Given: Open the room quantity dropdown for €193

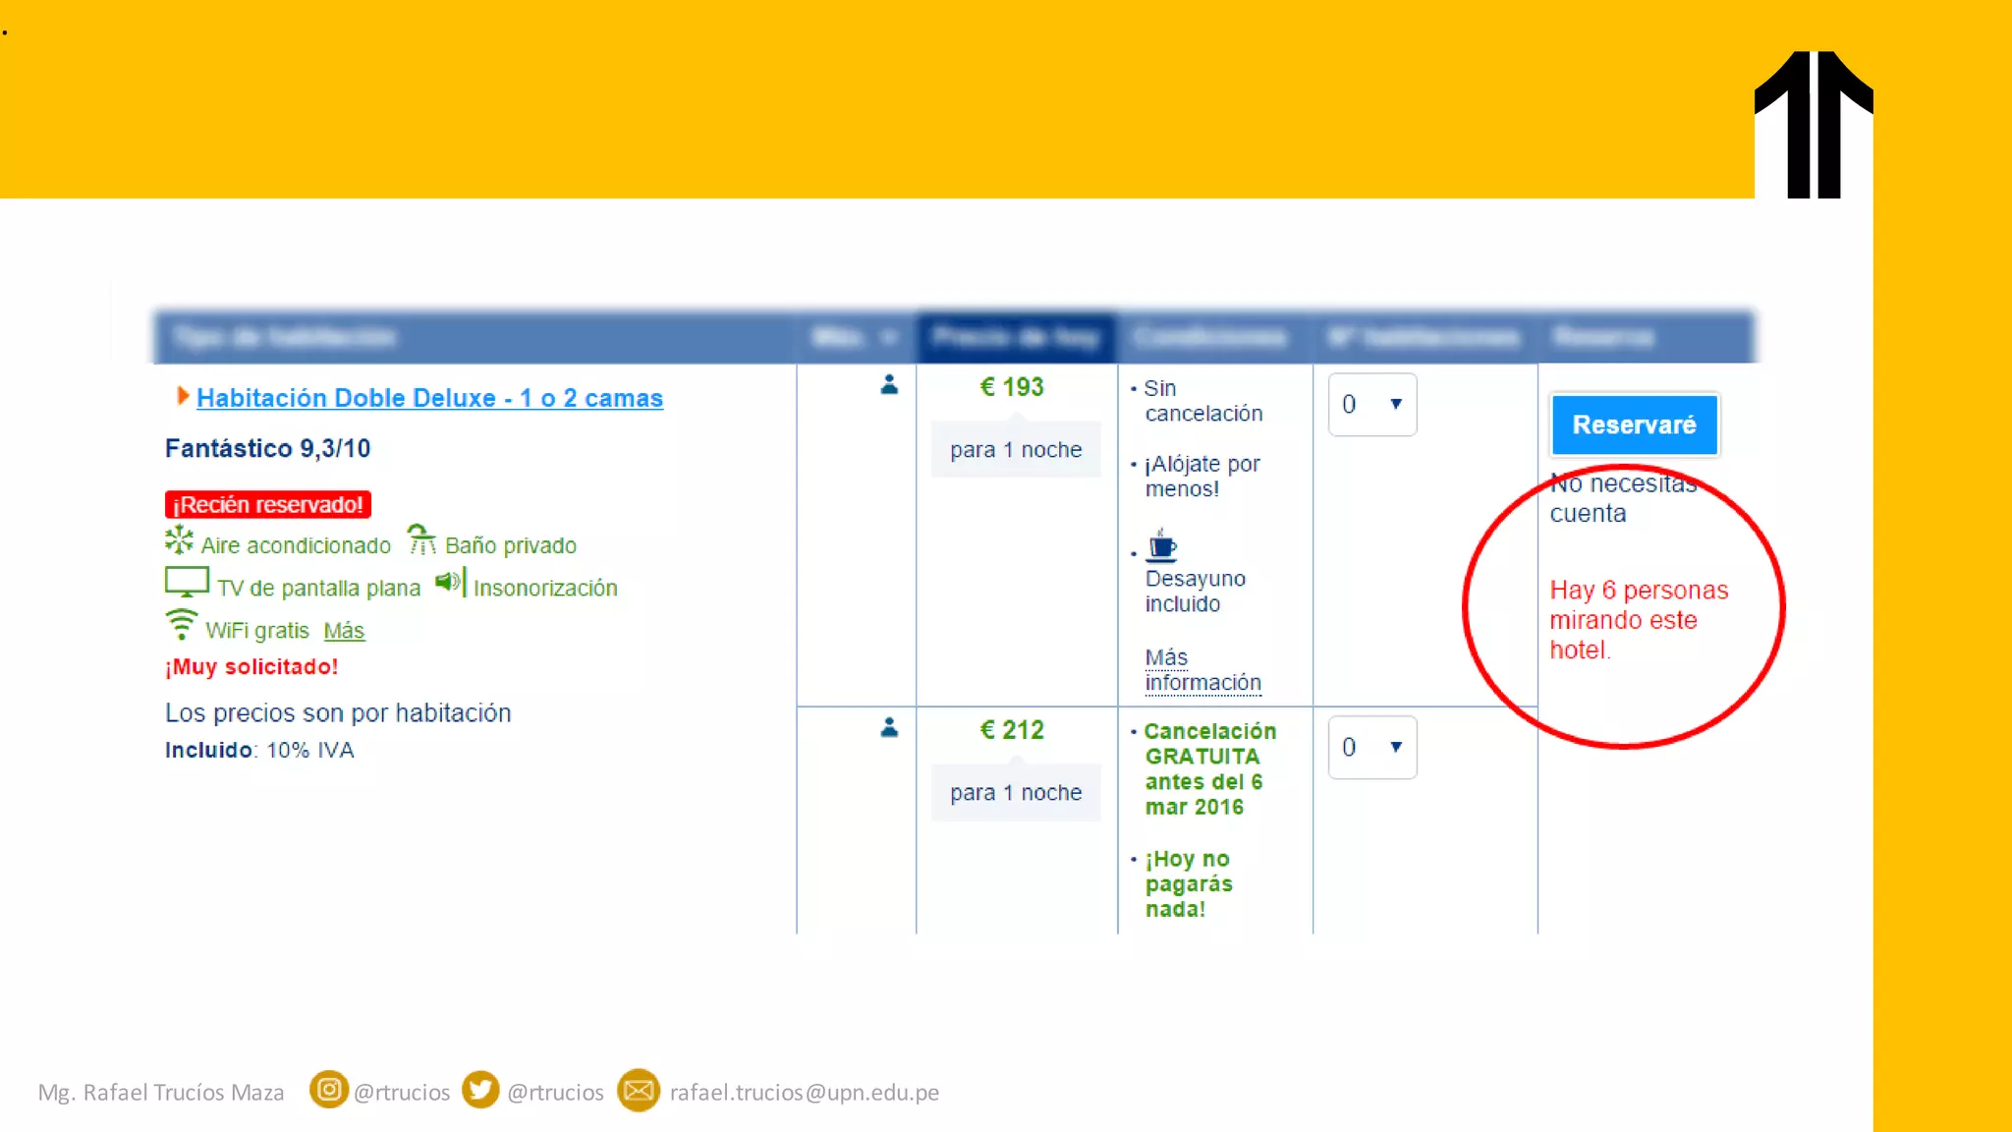Looking at the screenshot, I should point(1371,405).
